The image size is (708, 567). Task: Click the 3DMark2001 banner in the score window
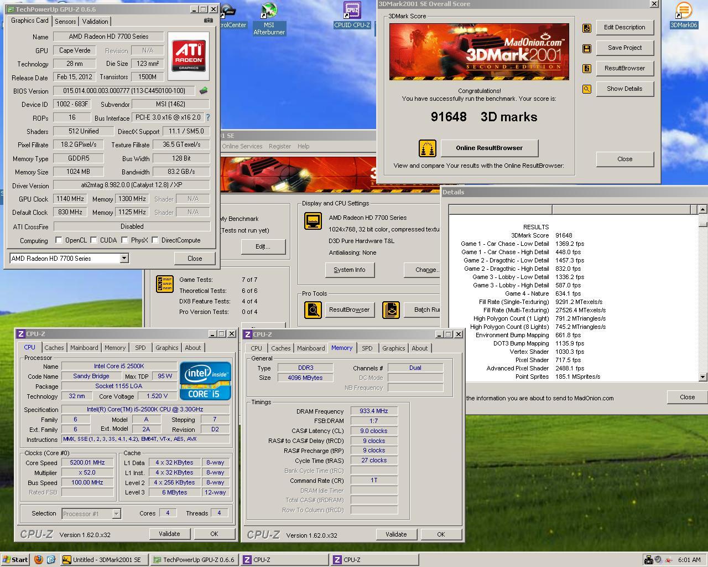click(x=479, y=51)
